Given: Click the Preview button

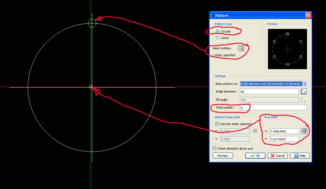Looking at the screenshot, I should [223, 156].
